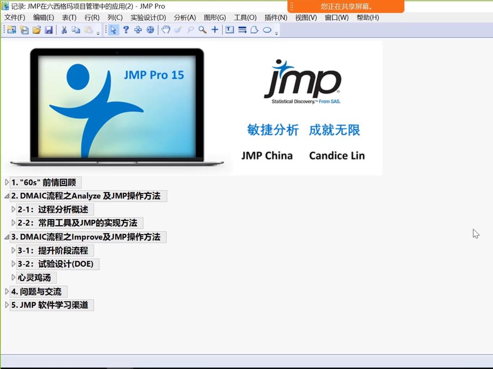Image resolution: width=493 pixels, height=369 pixels.
Task: Select the Help question mark tool
Action: coord(126,30)
